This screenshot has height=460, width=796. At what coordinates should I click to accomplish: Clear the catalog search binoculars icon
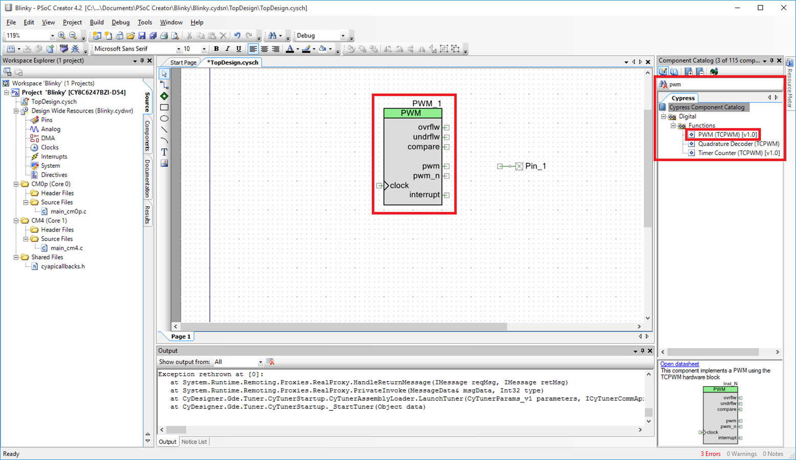point(664,84)
